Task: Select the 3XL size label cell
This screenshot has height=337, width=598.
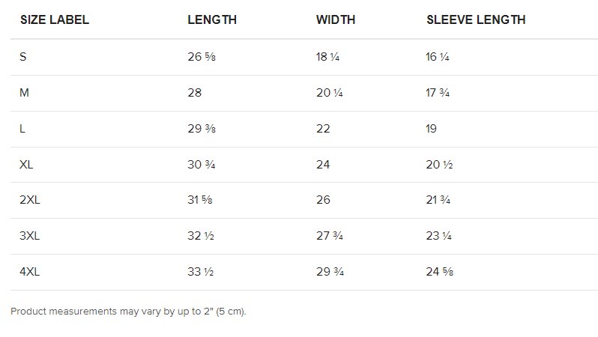Action: tap(29, 236)
